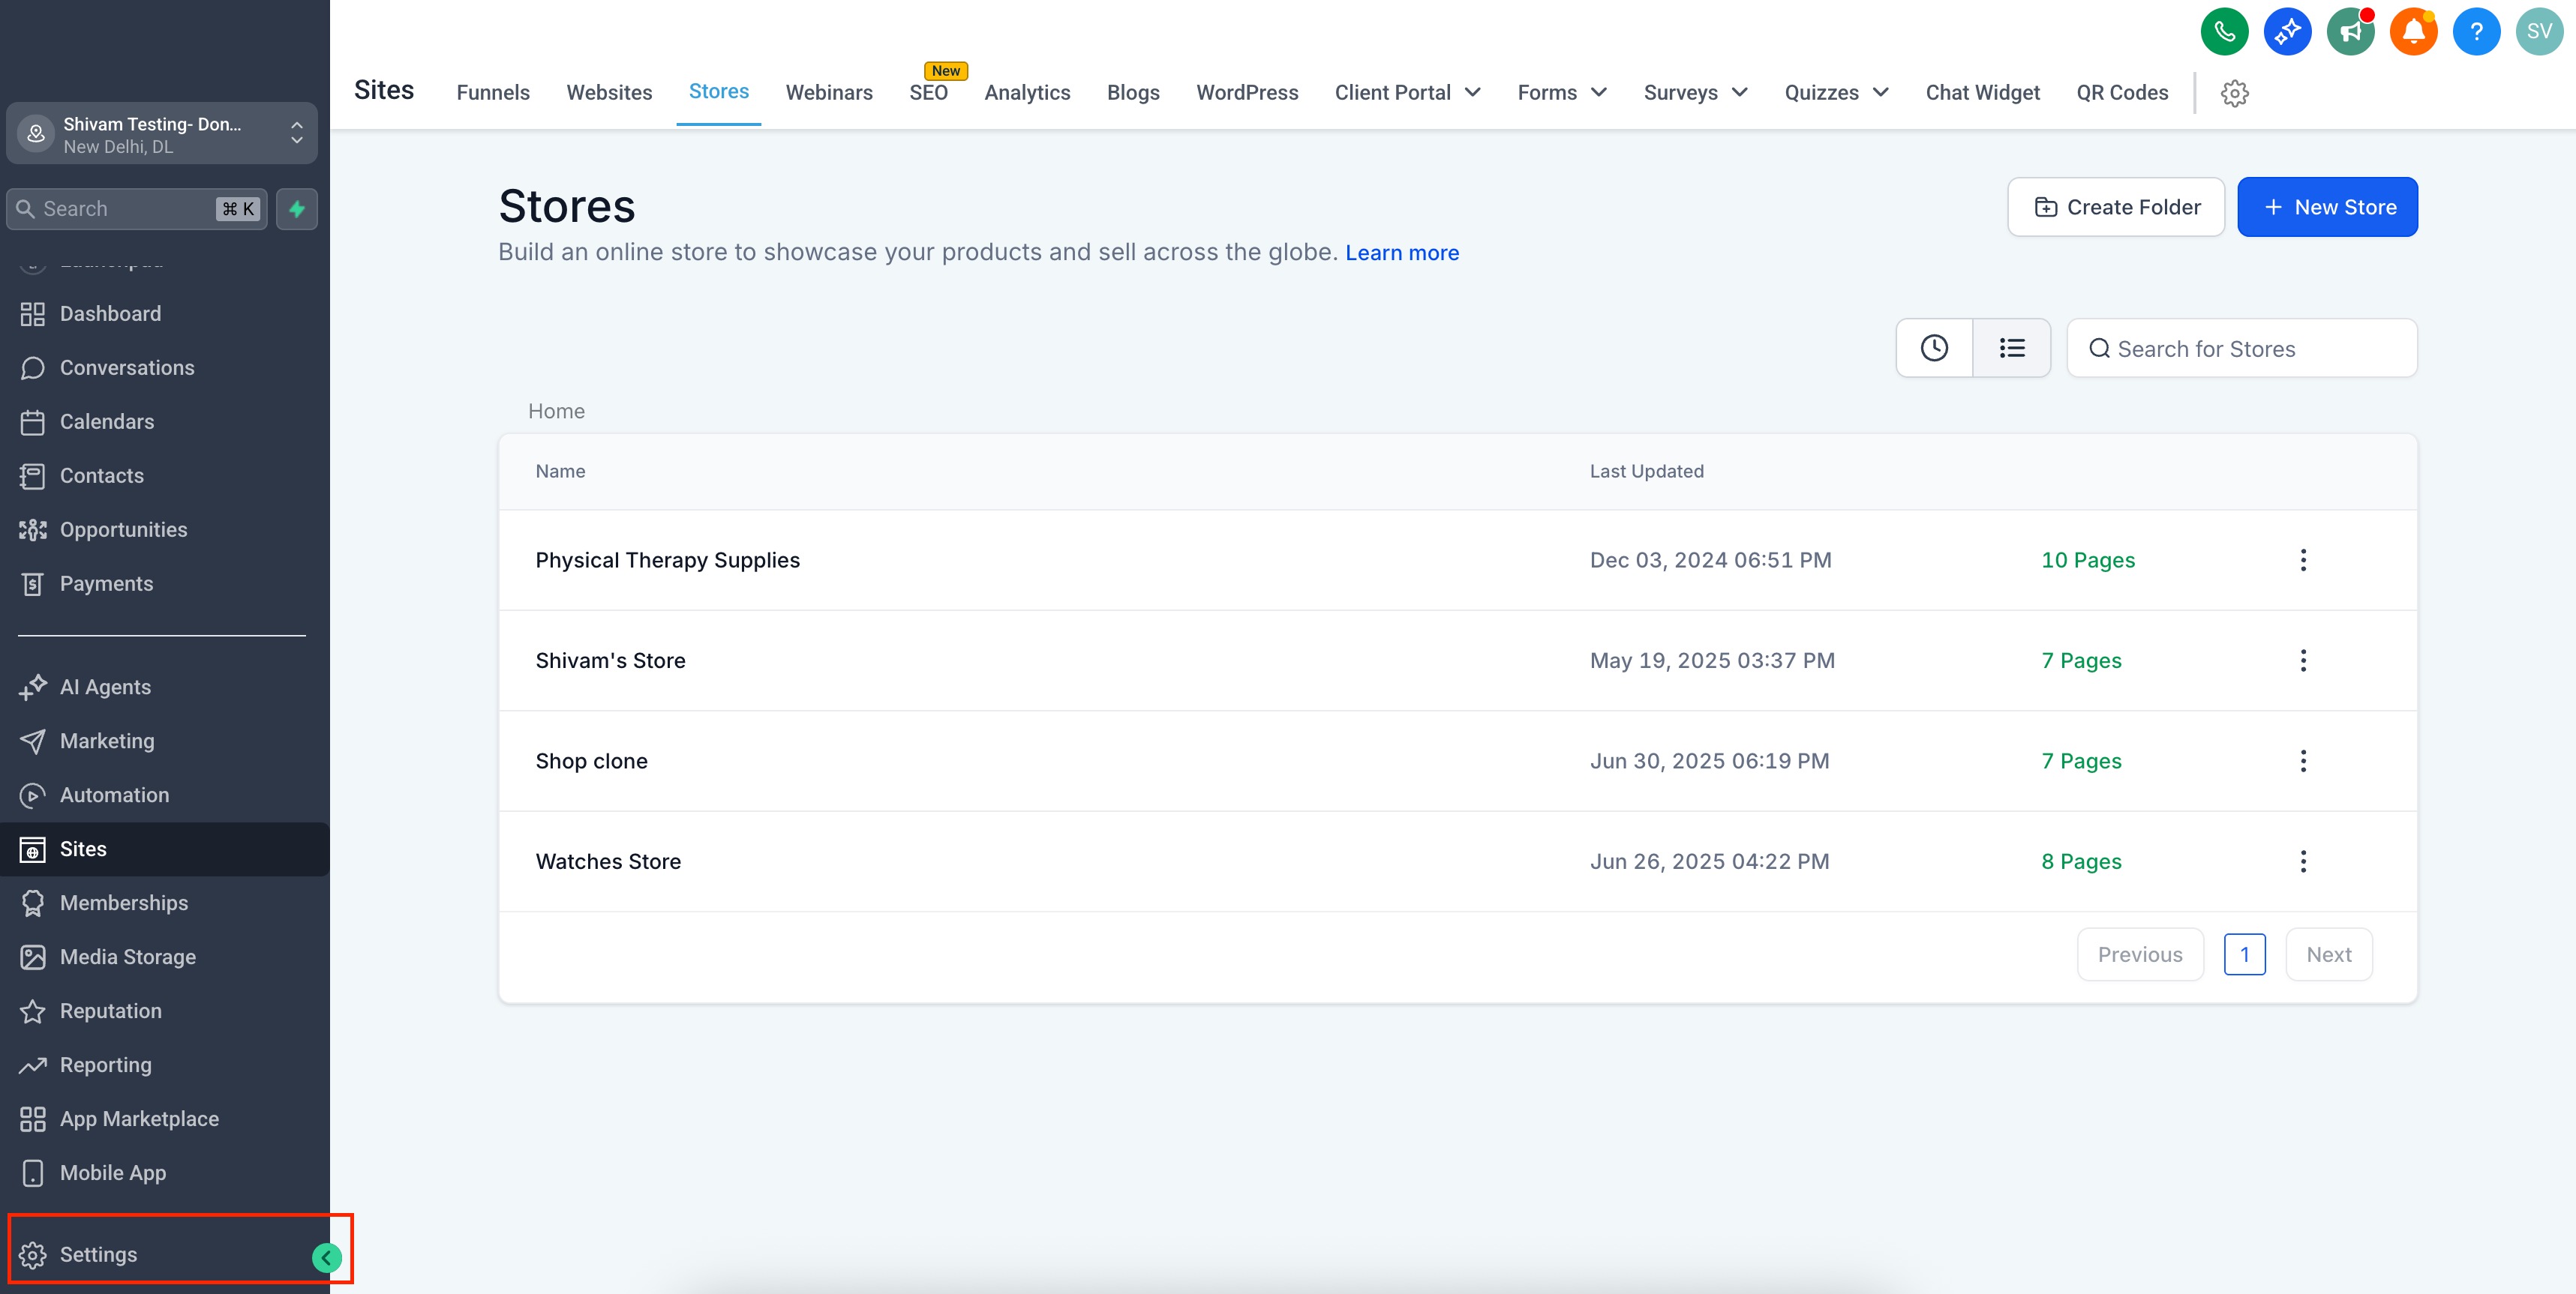The height and width of the screenshot is (1294, 2576).
Task: Switch to list view toggle
Action: tap(2011, 348)
